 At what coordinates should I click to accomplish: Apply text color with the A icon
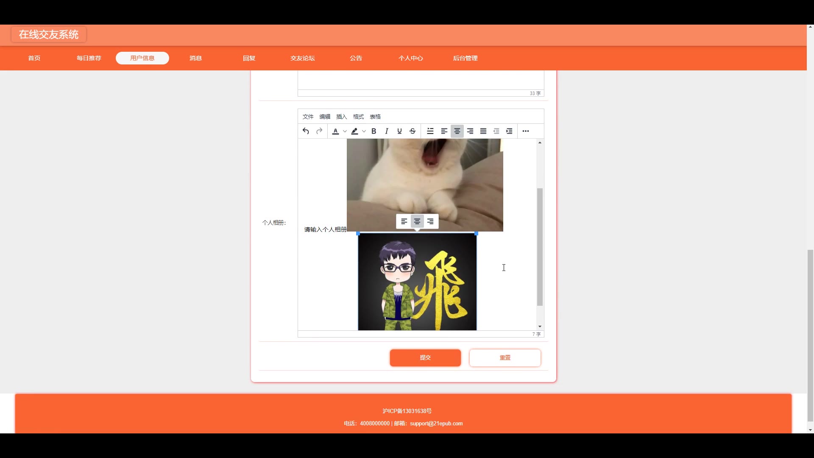[335, 131]
